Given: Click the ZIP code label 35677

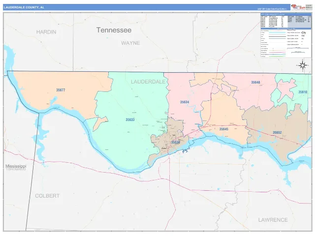Looking at the screenshot, I should pyautogui.click(x=61, y=90).
